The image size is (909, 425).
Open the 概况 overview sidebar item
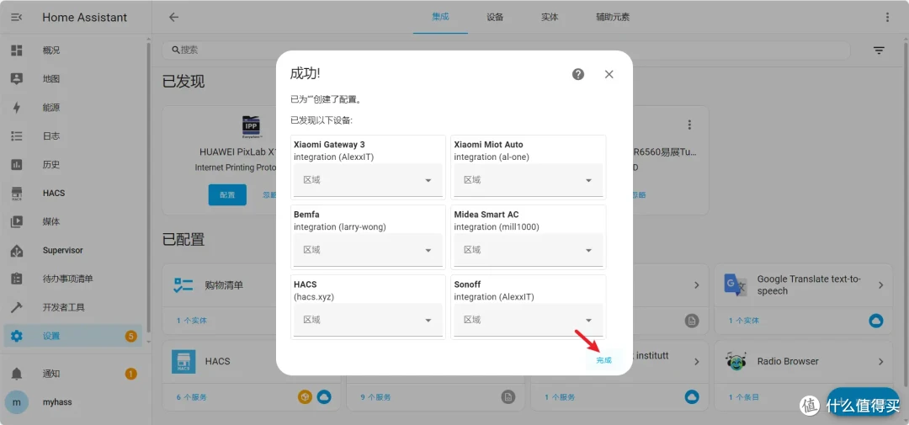(73, 50)
